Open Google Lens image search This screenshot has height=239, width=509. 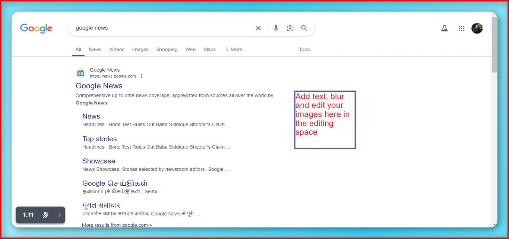coord(290,28)
